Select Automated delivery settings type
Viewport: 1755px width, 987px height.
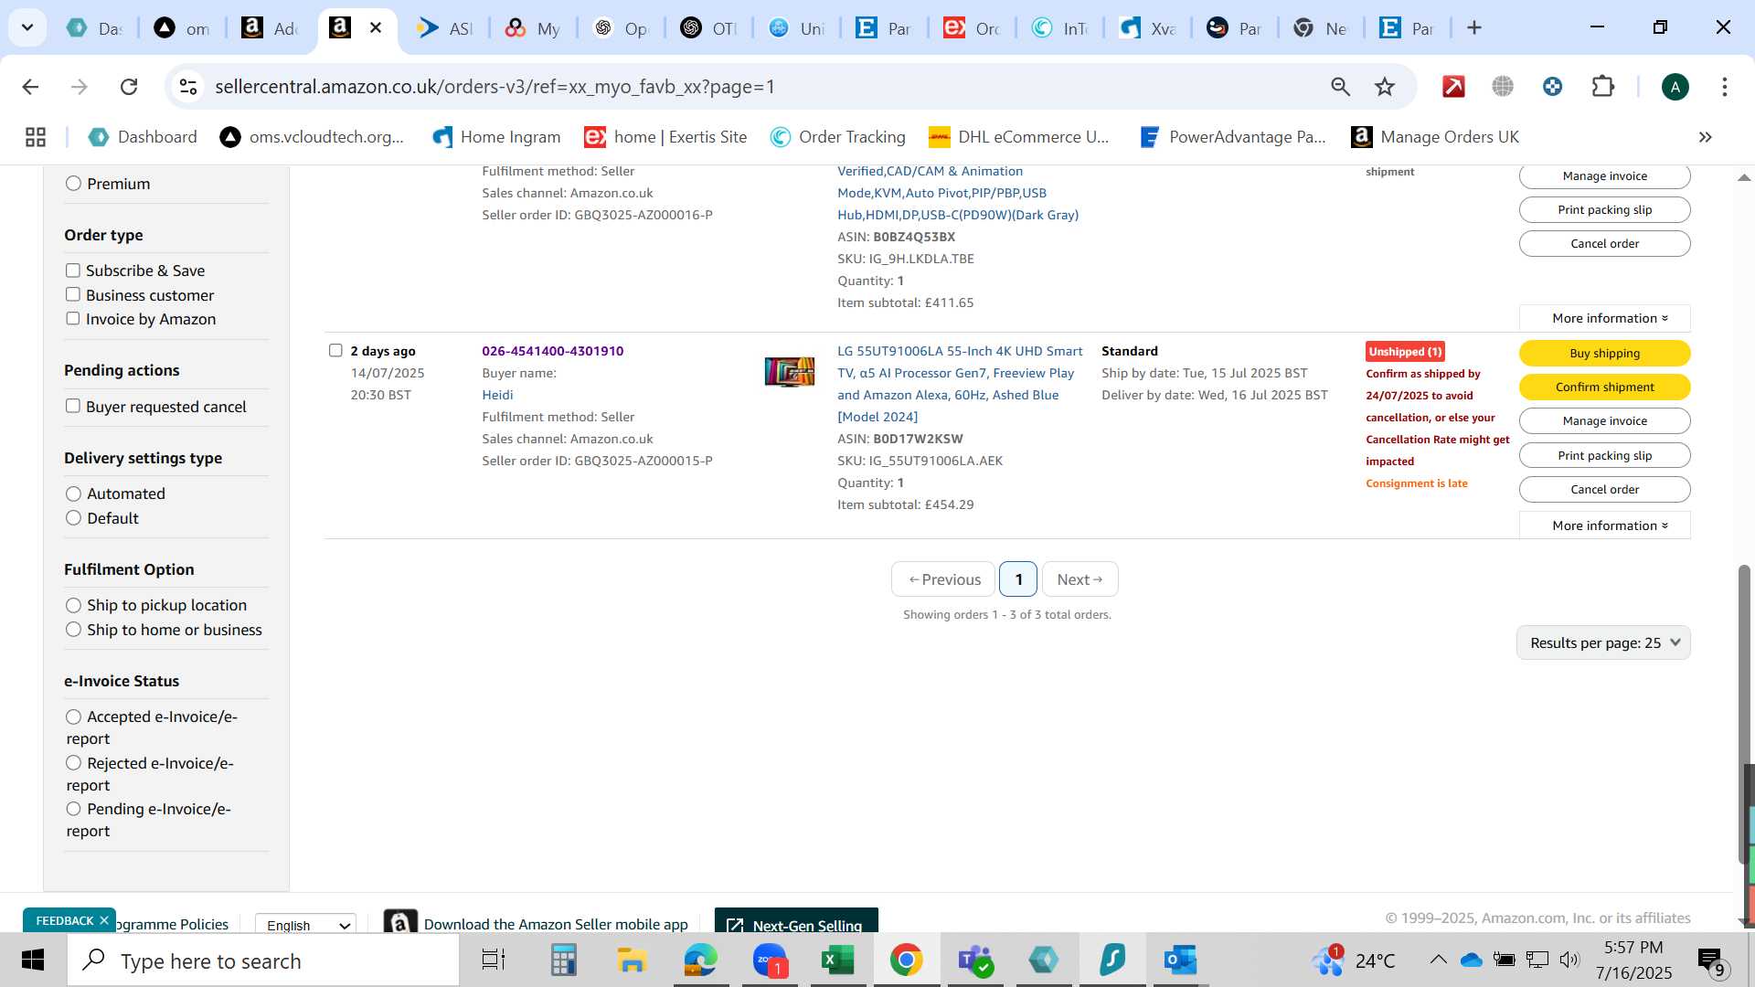pyautogui.click(x=74, y=493)
